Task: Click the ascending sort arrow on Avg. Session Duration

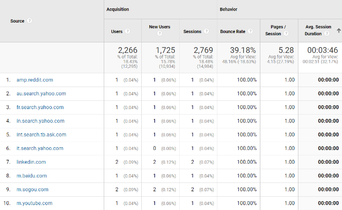Action: tap(339, 30)
